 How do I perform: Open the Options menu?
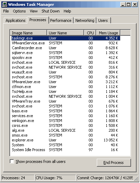click(19, 11)
